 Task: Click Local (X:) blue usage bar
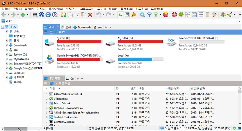[x=140, y=59]
